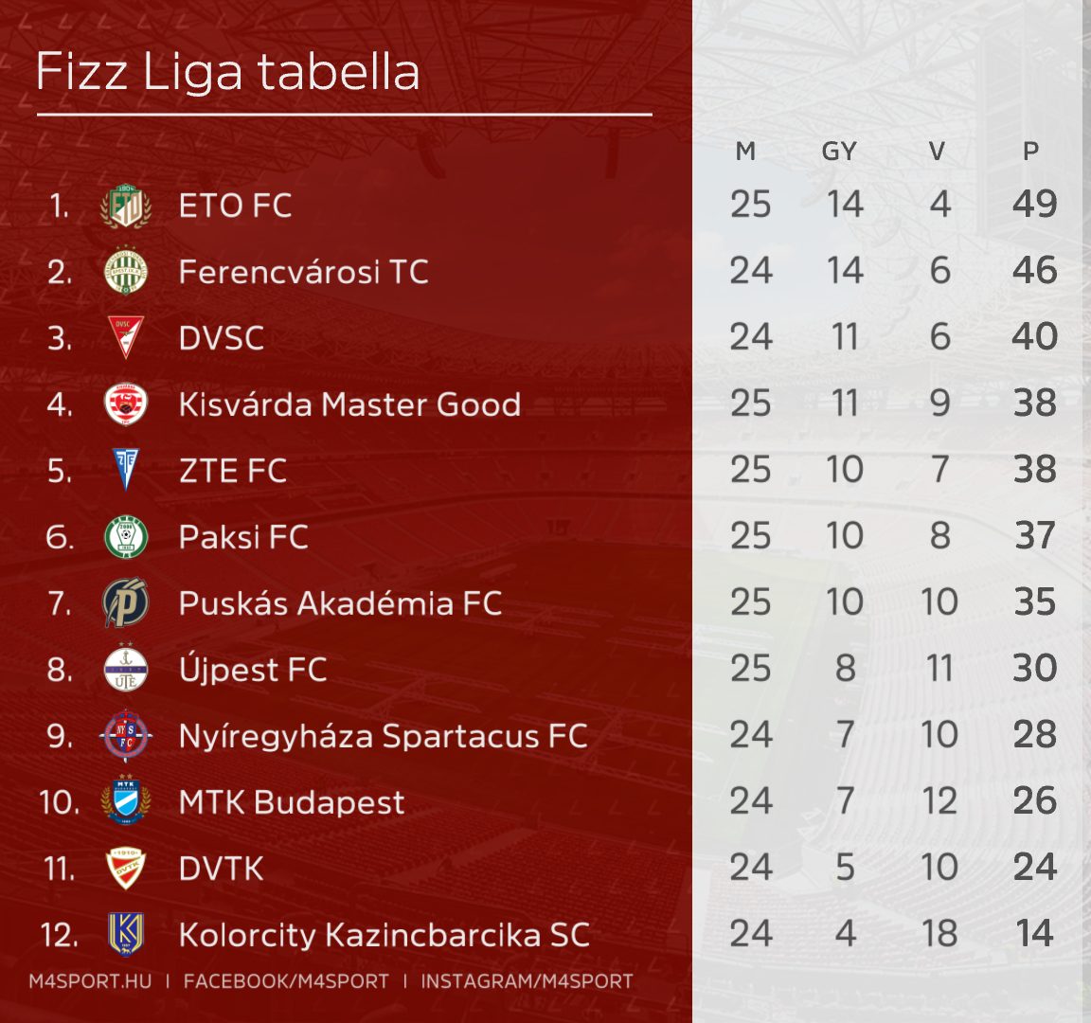Viewport: 1091px width, 1023px height.
Task: Click the DVTK red shield logo
Action: [126, 869]
